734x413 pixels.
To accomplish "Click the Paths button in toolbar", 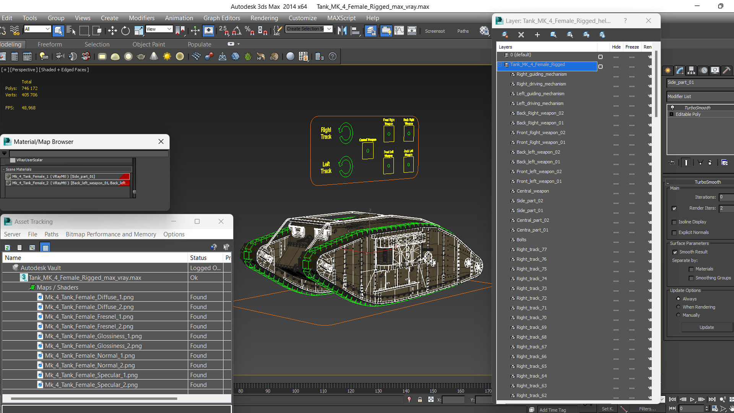I will pos(462,31).
